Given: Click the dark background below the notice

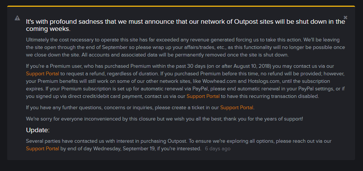Looking at the screenshot, I should pyautogui.click(x=182, y=166).
